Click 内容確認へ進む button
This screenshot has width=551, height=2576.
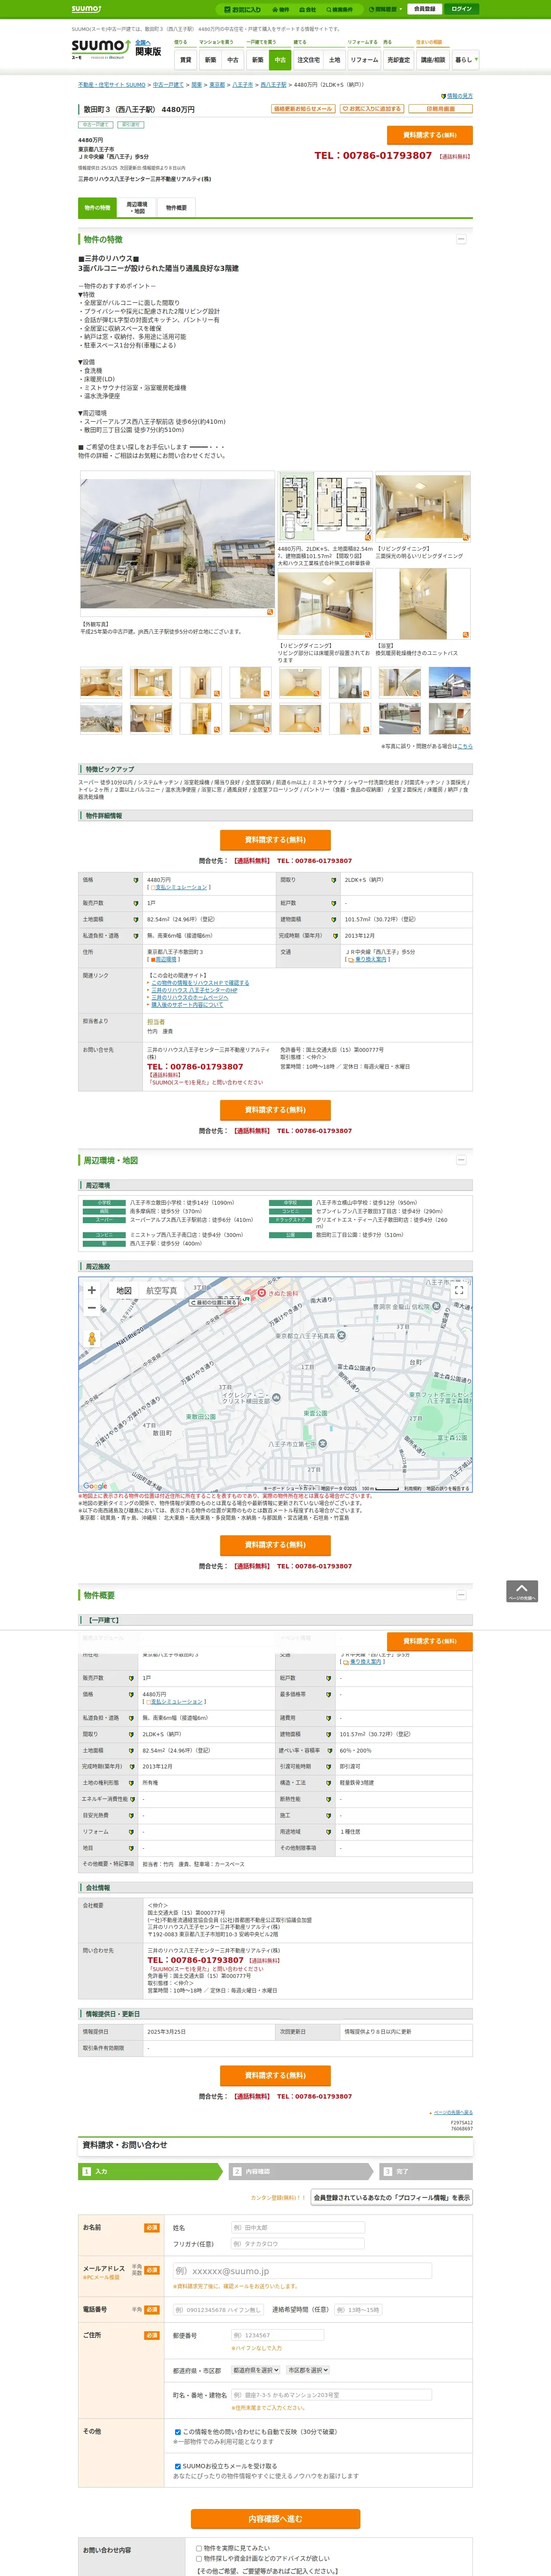pyautogui.click(x=275, y=2519)
